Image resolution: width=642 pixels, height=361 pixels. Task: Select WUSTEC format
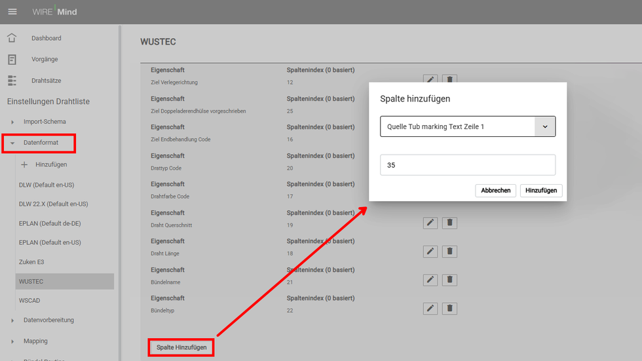click(x=65, y=282)
